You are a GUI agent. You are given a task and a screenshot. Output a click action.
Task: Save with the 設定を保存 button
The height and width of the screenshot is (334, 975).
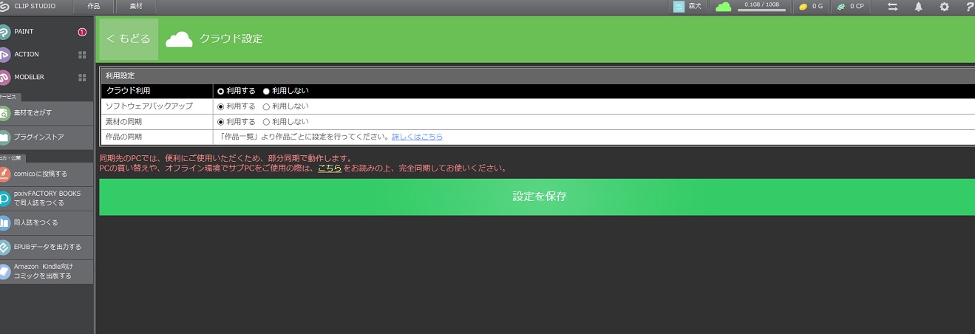(x=537, y=197)
